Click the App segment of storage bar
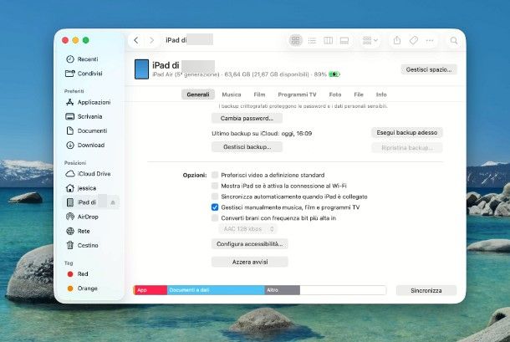This screenshot has height=342, width=510. click(x=150, y=290)
